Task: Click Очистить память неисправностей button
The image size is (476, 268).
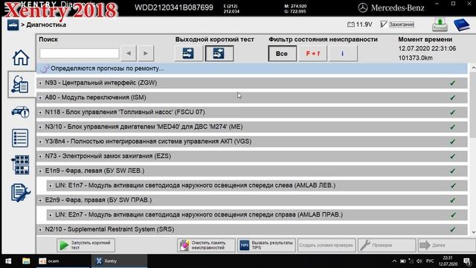Action: click(x=206, y=245)
